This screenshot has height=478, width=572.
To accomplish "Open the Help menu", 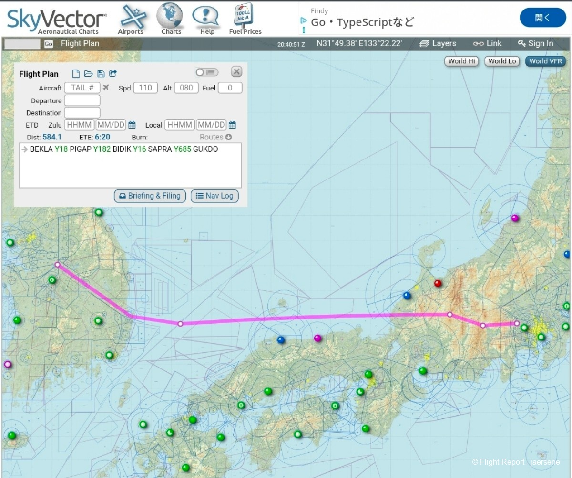I will [207, 19].
